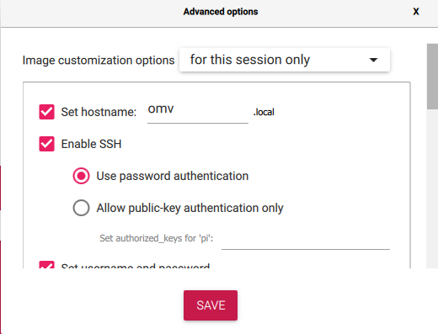Toggle the Set username and password checkbox

pyautogui.click(x=46, y=265)
